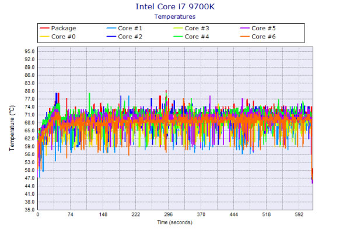Viewport: 350px width, 233px height.
Task: Click the 148 x-axis tick label
Action: coord(103,214)
